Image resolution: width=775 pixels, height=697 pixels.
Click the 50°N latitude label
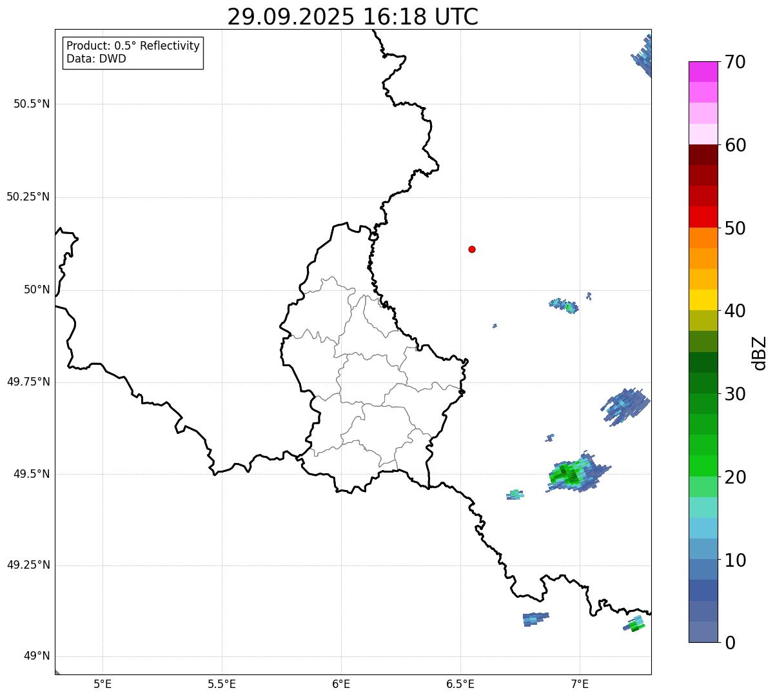click(x=37, y=290)
